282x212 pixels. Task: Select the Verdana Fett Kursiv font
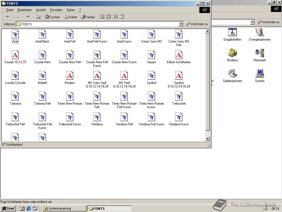(151, 117)
